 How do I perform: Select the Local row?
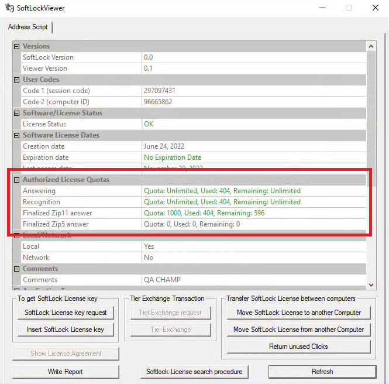[x=194, y=246]
